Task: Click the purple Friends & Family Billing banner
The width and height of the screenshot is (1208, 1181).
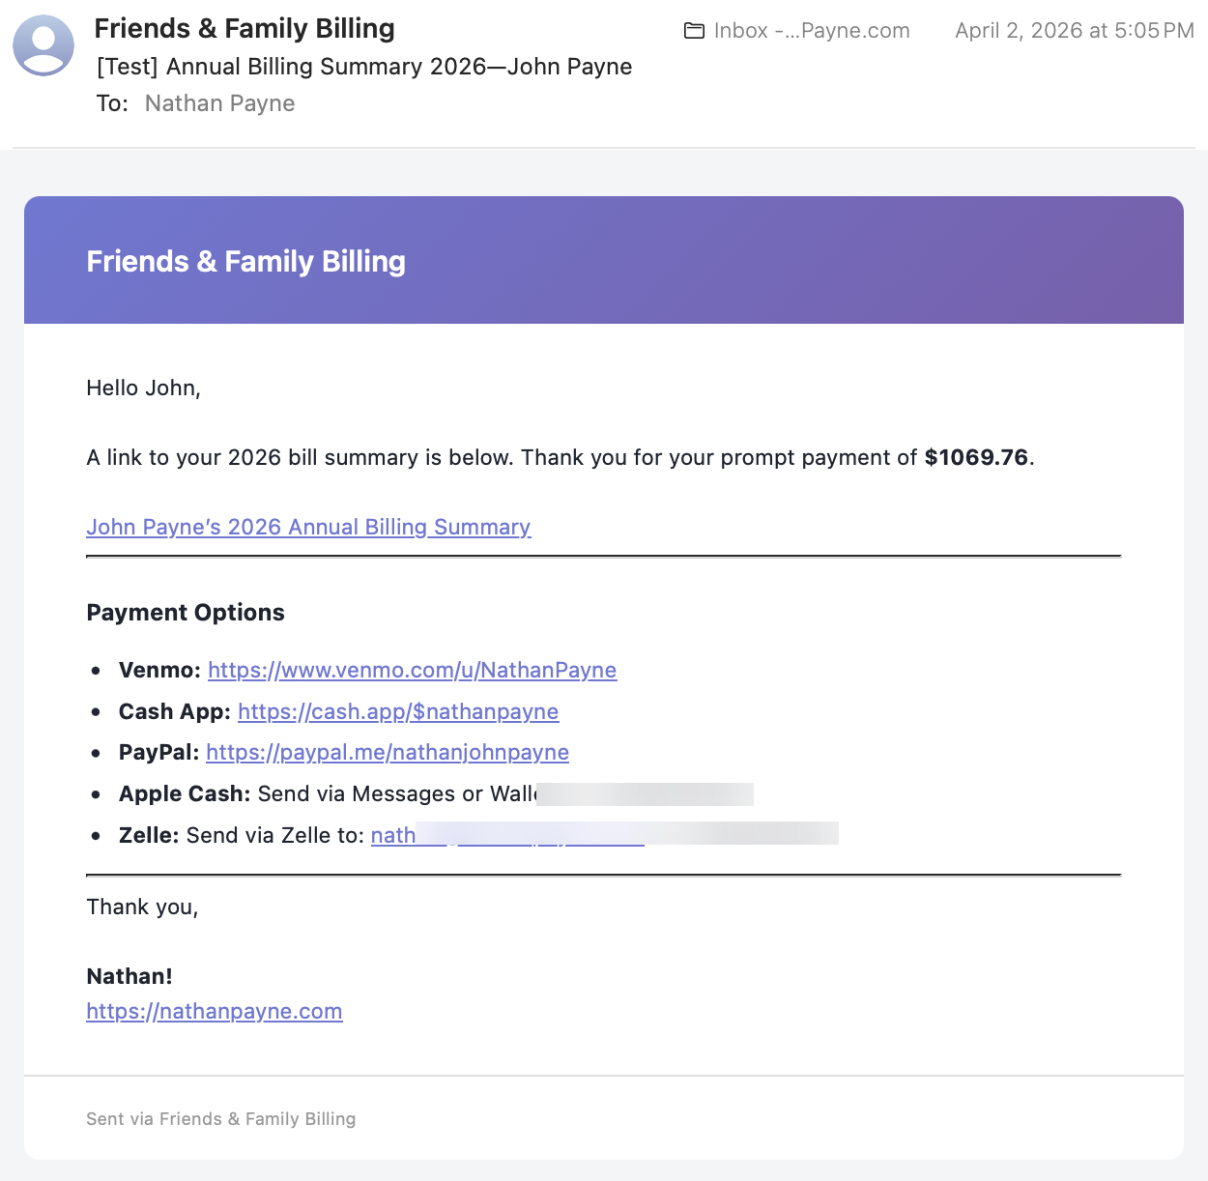Action: (602, 259)
